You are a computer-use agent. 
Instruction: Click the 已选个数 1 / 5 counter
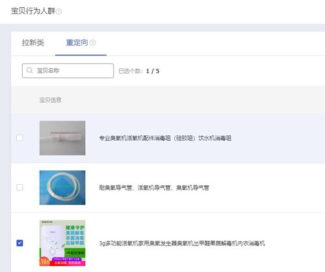[x=139, y=71]
